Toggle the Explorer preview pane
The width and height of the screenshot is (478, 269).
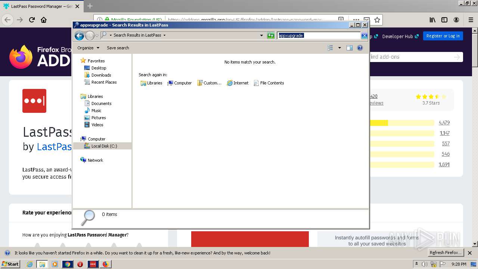350,48
